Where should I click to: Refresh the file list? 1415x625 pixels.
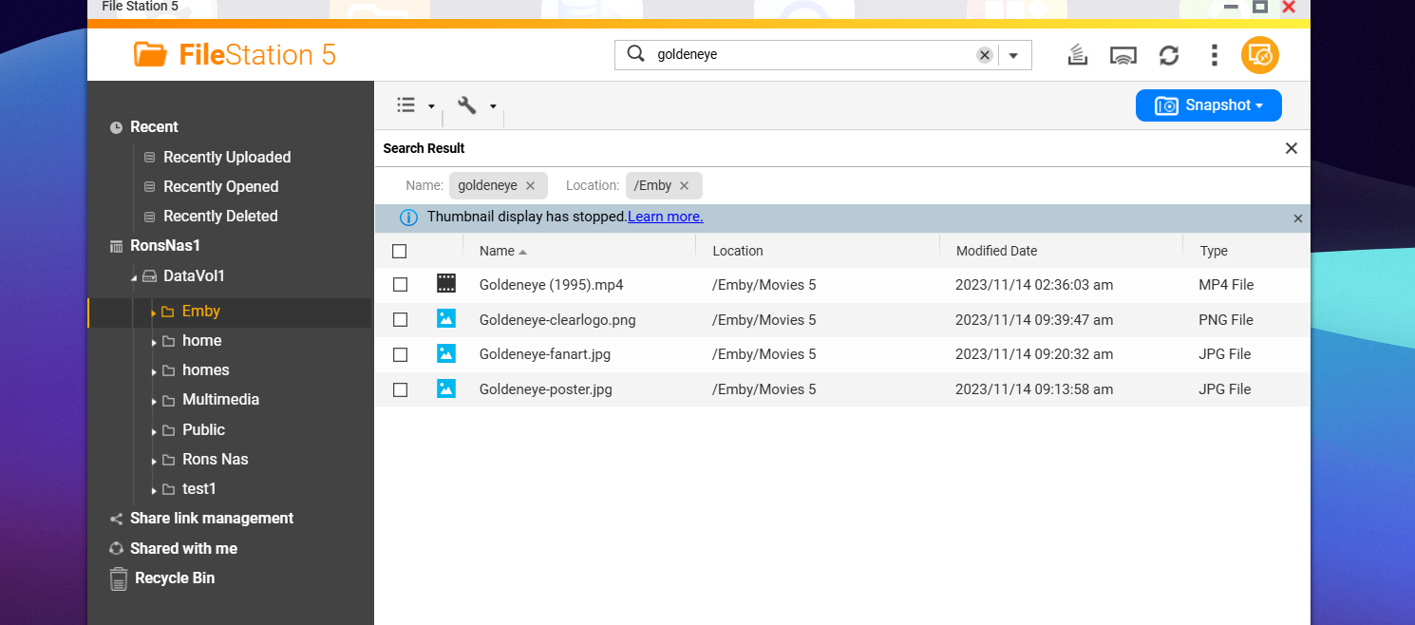(x=1169, y=55)
